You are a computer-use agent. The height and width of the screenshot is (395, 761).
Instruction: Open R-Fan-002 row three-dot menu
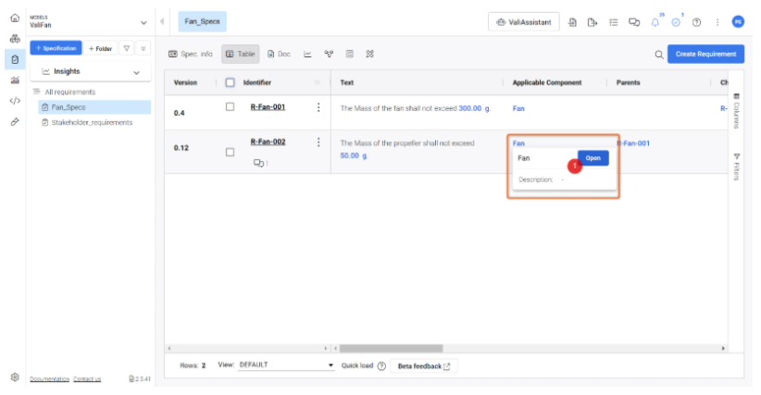coord(318,142)
